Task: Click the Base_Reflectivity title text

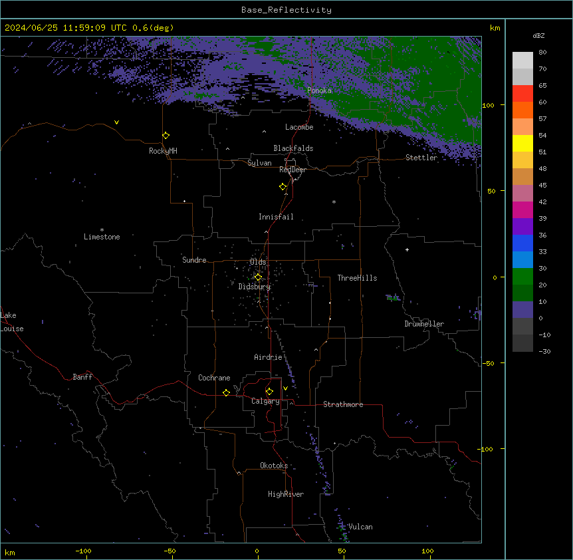Action: point(286,10)
